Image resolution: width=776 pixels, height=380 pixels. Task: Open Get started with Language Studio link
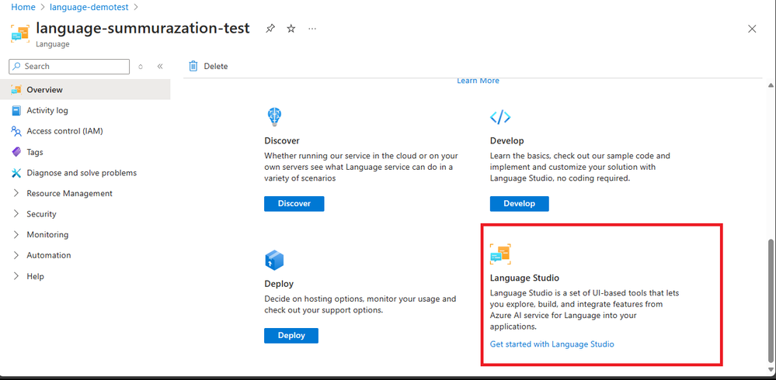tap(552, 344)
